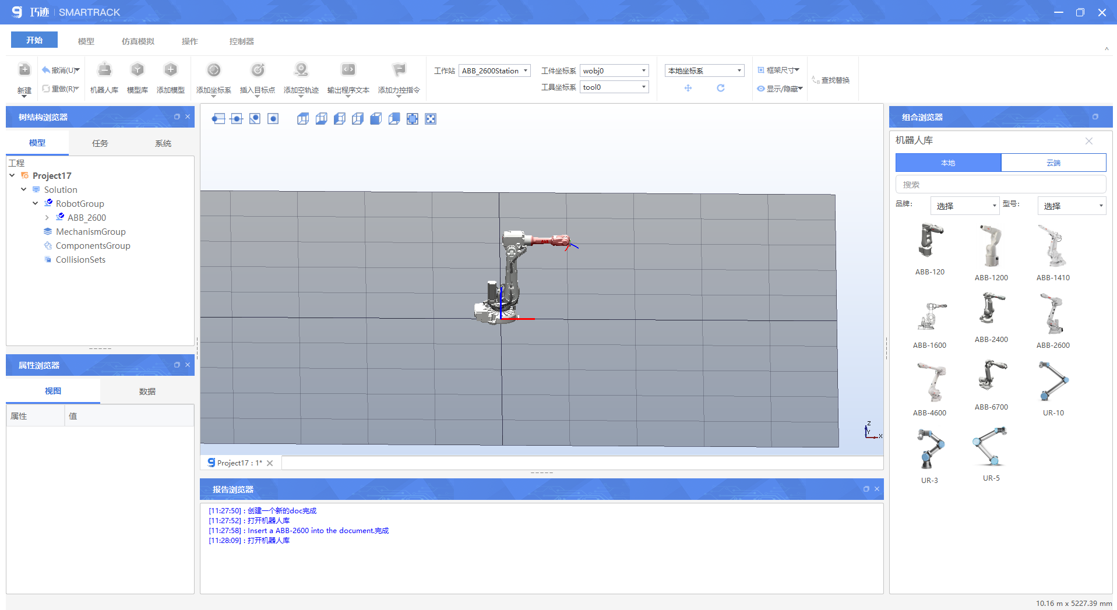Image resolution: width=1117 pixels, height=610 pixels.
Task: Select the 系统 tab in tree browser
Action: point(163,143)
